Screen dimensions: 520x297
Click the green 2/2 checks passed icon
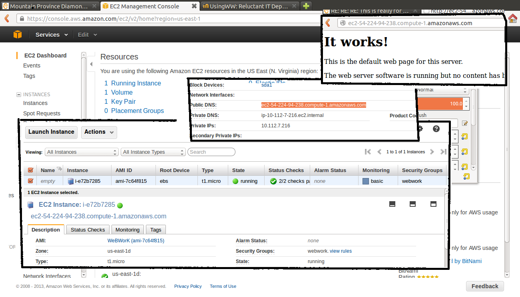tap(273, 181)
